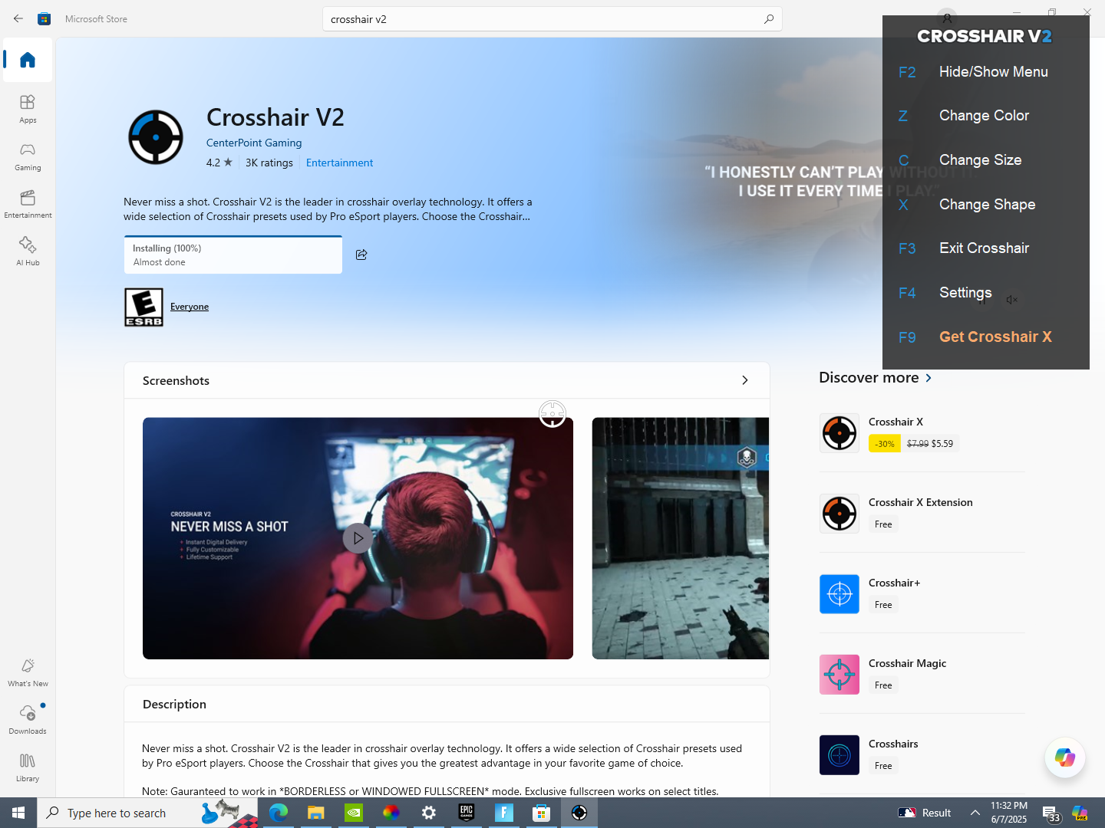
Task: Open File Explorer from the taskbar
Action: click(x=316, y=813)
